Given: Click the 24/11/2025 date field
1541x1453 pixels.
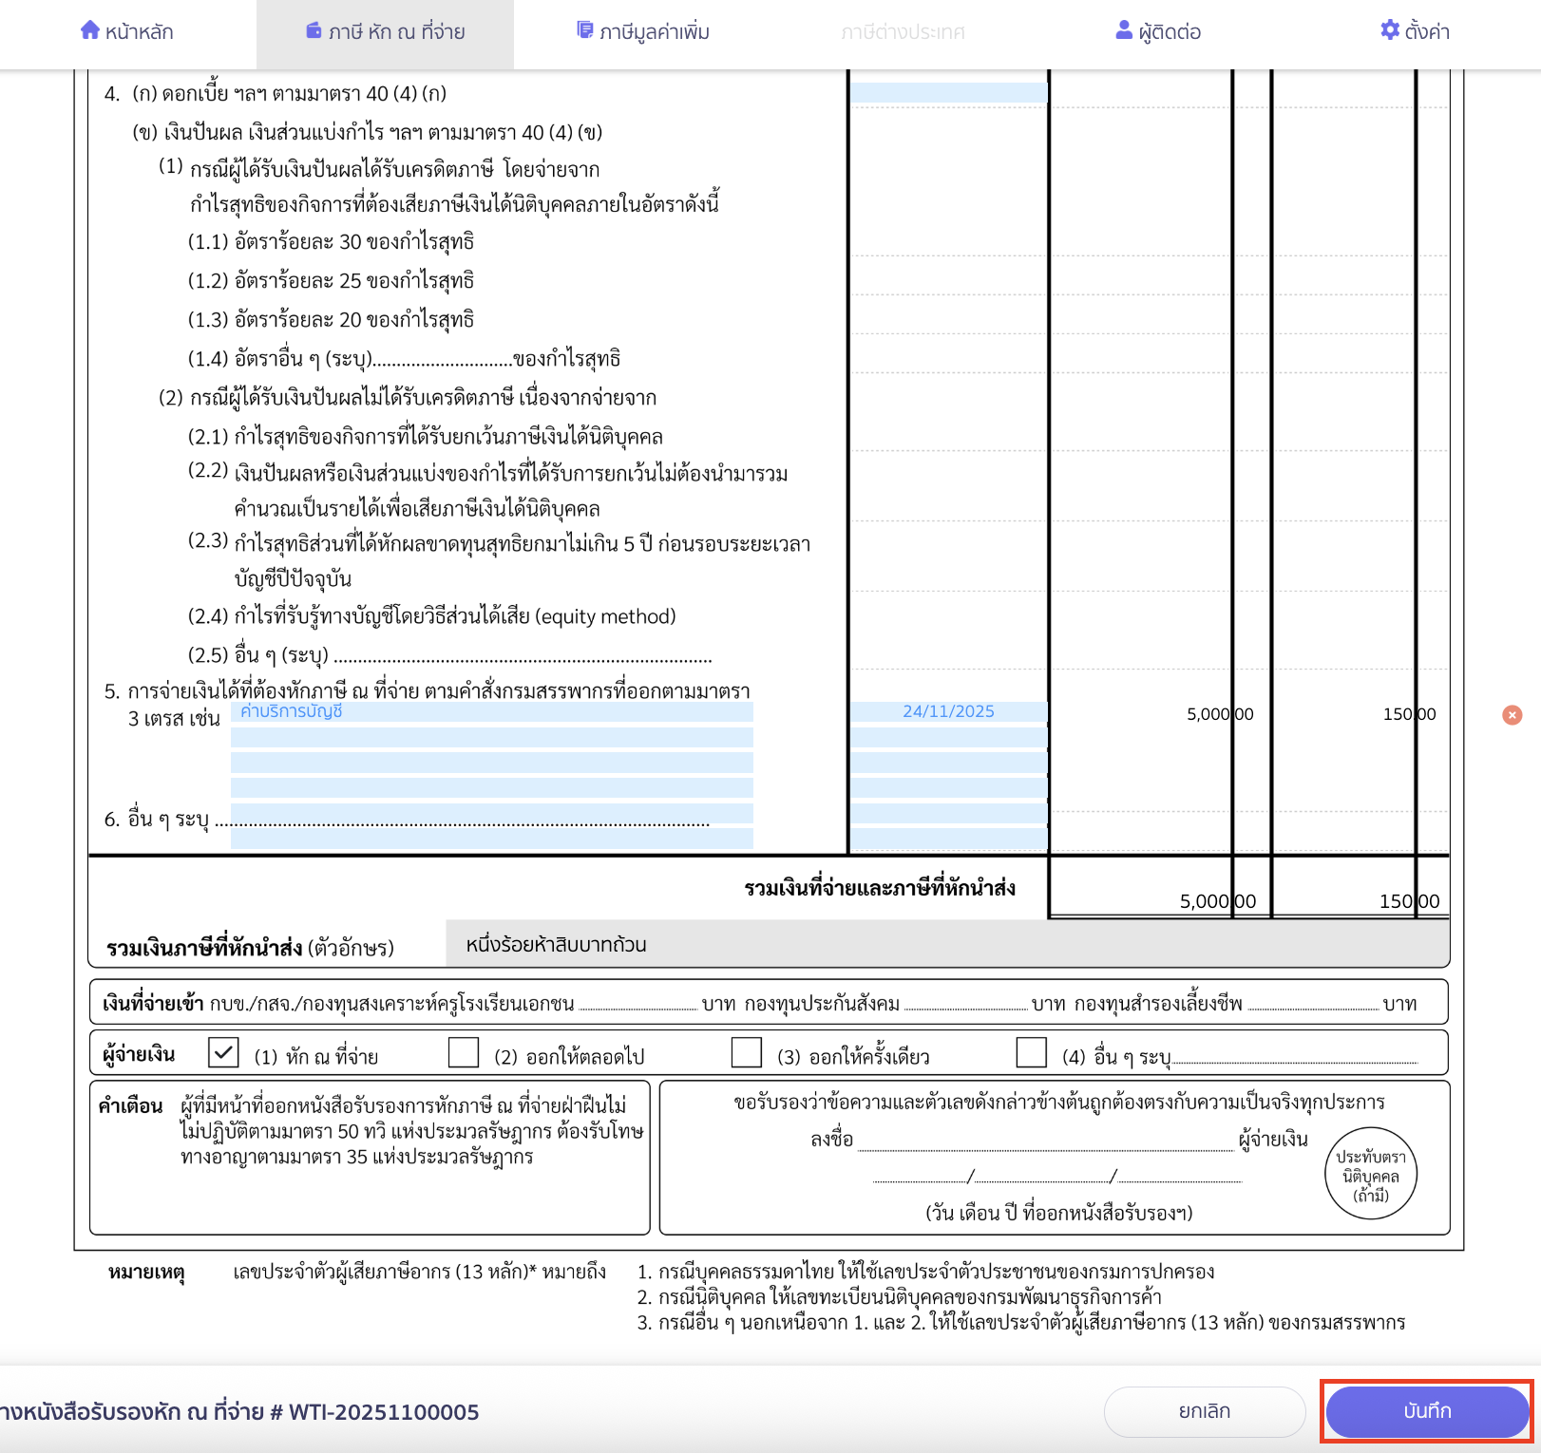Looking at the screenshot, I should coord(948,711).
